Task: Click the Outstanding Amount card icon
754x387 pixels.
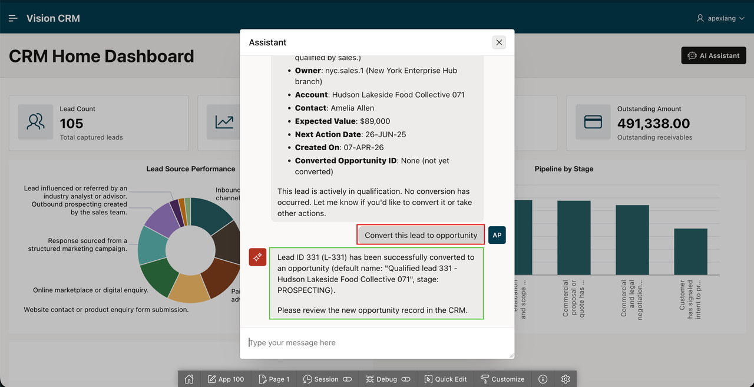Action: 593,122
